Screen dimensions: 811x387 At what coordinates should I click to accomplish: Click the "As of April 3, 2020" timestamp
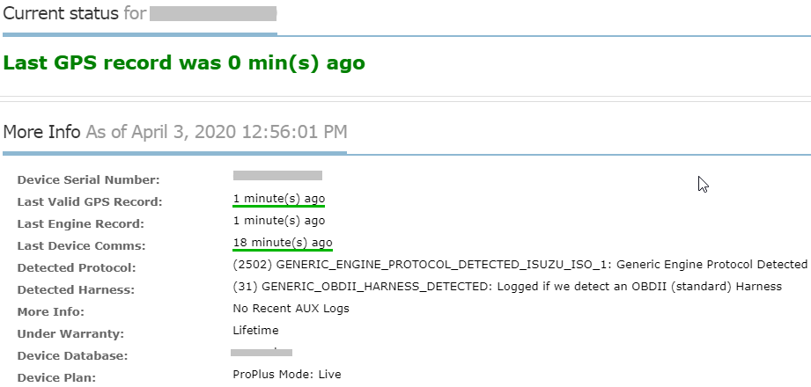coord(216,132)
